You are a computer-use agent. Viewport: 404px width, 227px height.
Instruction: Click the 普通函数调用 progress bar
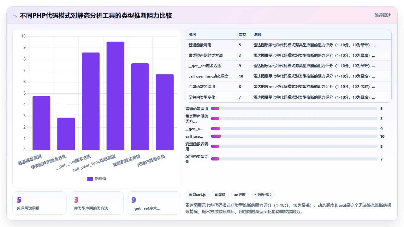point(294,108)
